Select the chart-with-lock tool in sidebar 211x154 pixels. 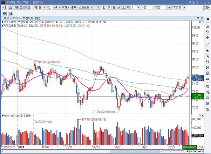[x=208, y=92]
